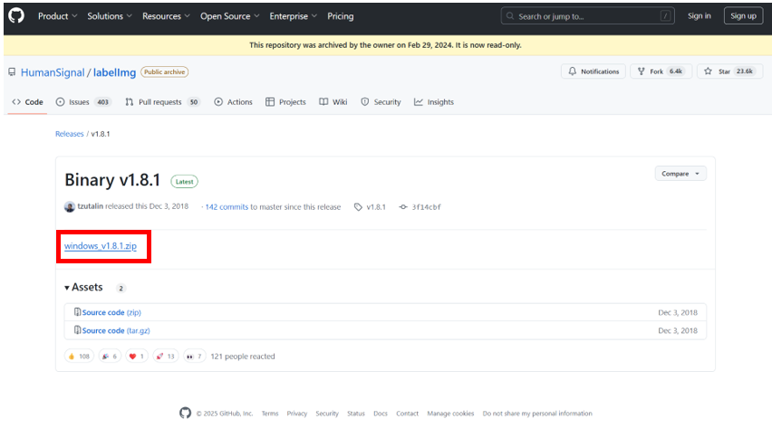Click the thumbs up reaction 108
This screenshot has width=772, height=438.
pos(79,356)
